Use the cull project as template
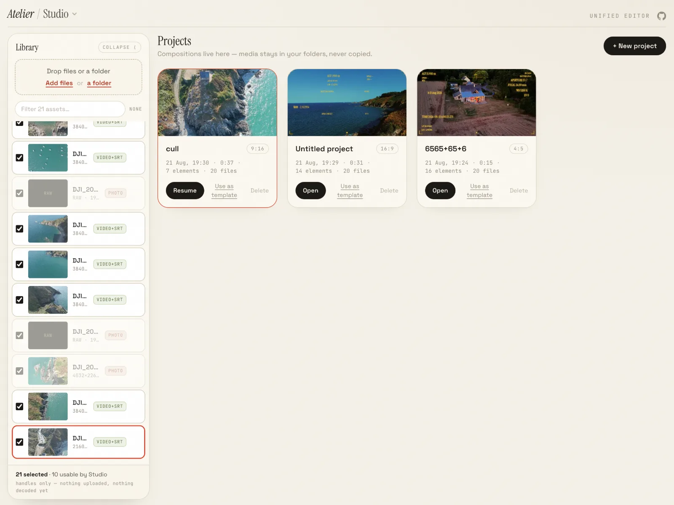 click(x=224, y=190)
